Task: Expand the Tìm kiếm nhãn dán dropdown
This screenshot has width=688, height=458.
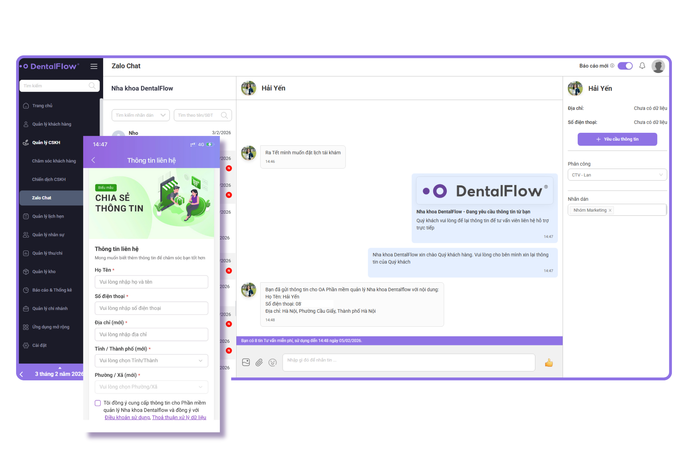Action: click(140, 115)
